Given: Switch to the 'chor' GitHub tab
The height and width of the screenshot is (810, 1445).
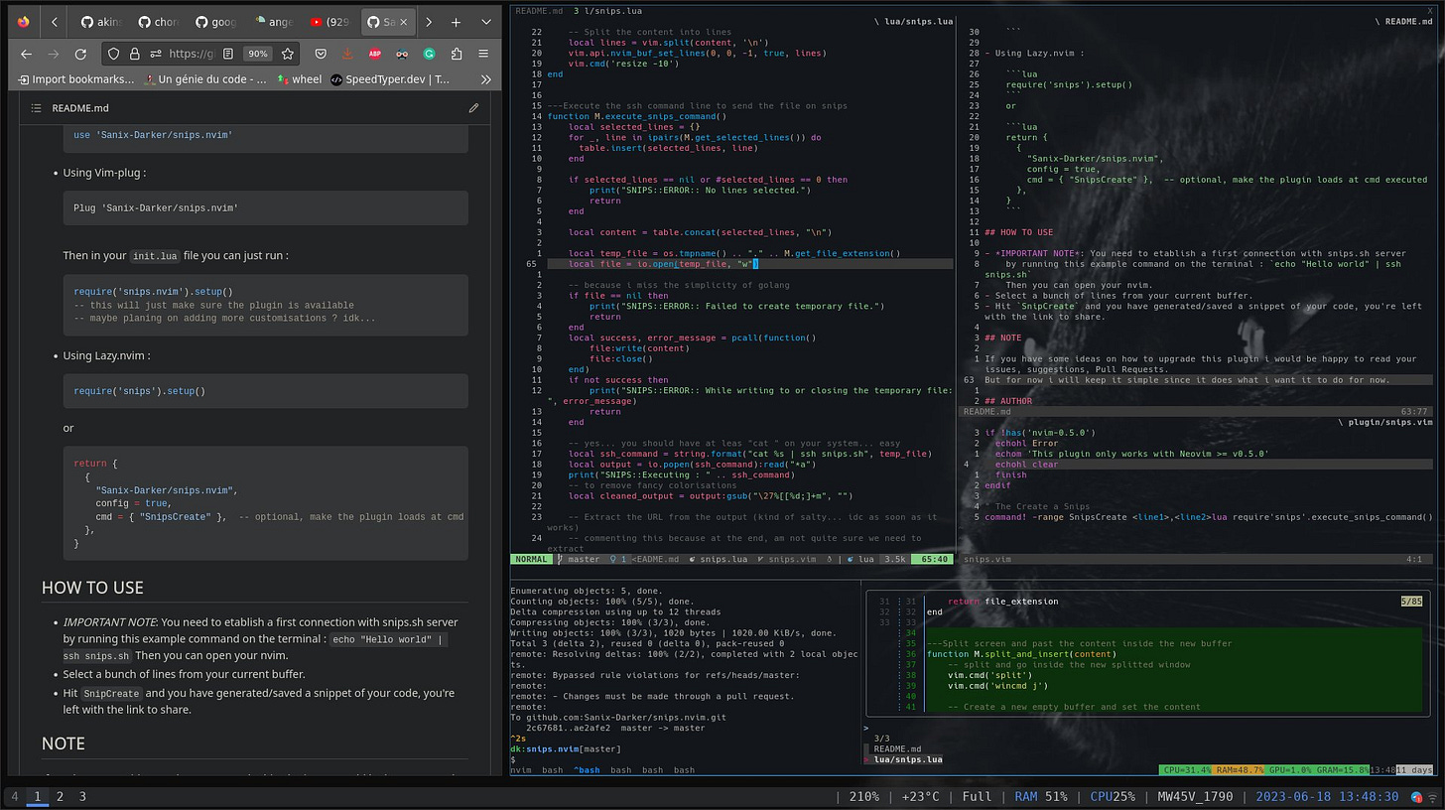Looking at the screenshot, I should (159, 22).
